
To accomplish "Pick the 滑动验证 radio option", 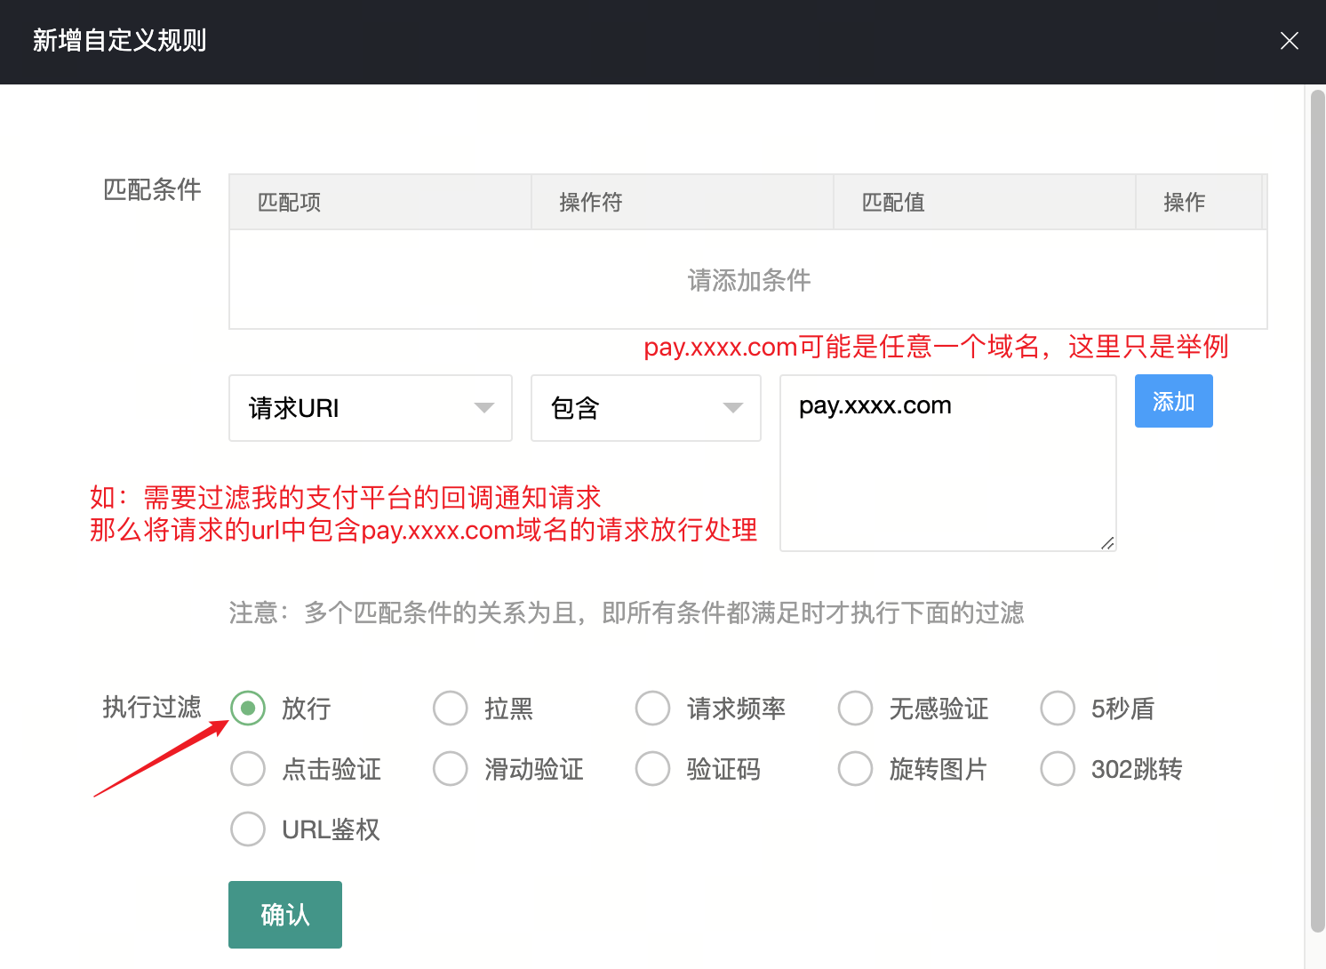I will click(x=451, y=769).
